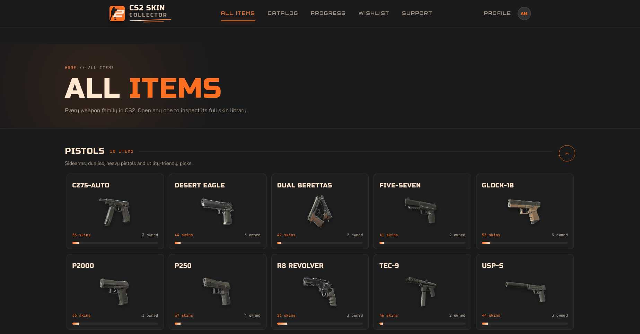Click the USP-S card title
640x334 pixels.
point(493,266)
